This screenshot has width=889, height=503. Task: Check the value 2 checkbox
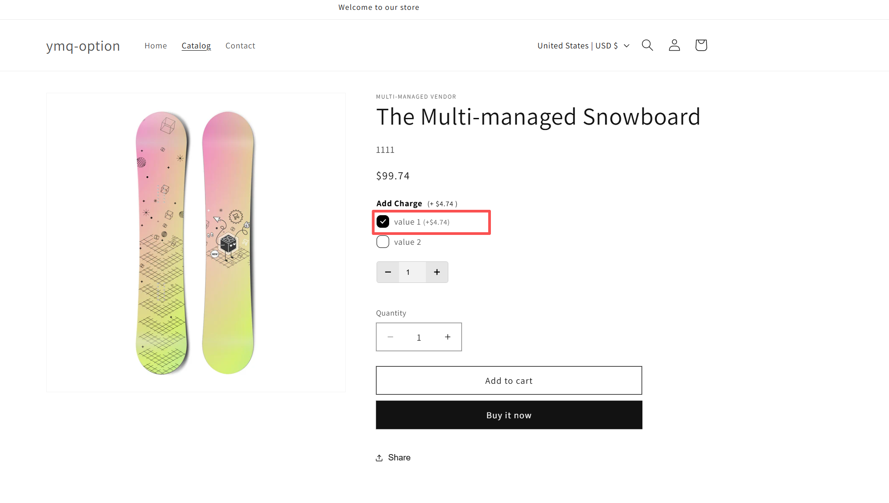[x=383, y=242]
